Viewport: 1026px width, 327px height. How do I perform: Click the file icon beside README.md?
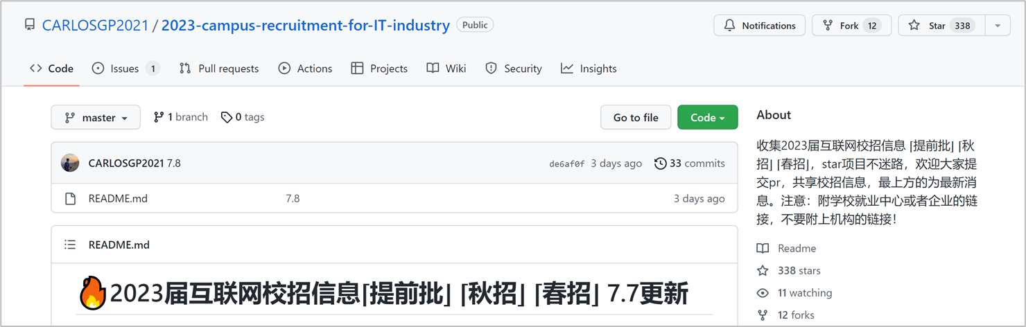coord(70,199)
